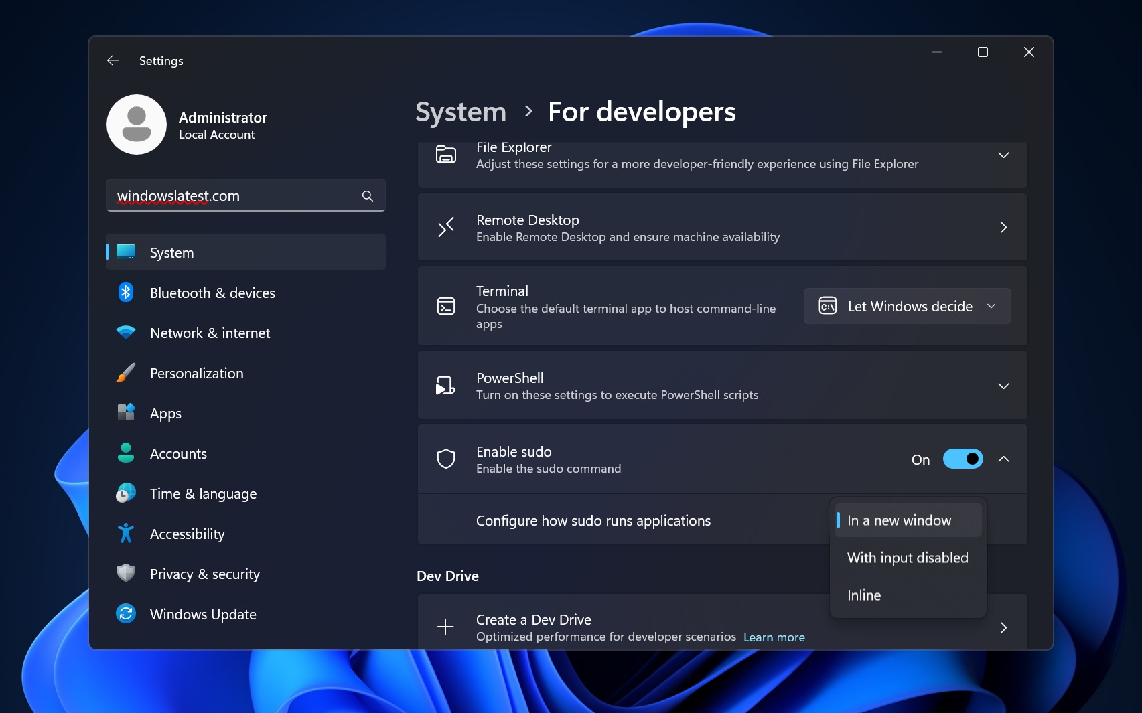Image resolution: width=1142 pixels, height=713 pixels.
Task: Open the Let Windows decide terminal dropdown
Action: (x=907, y=306)
